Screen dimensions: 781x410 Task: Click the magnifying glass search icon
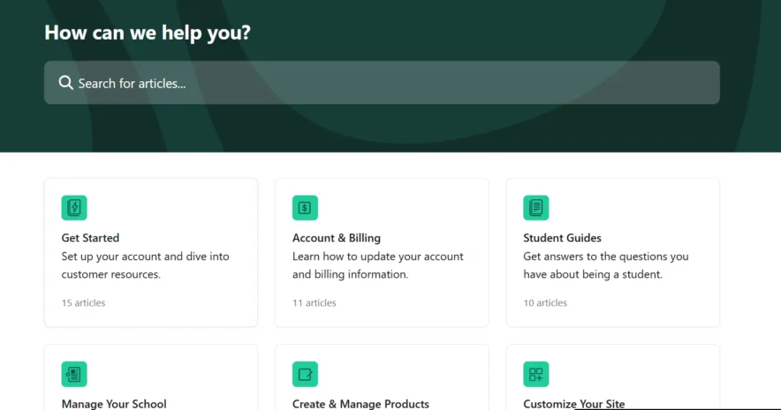(x=65, y=83)
